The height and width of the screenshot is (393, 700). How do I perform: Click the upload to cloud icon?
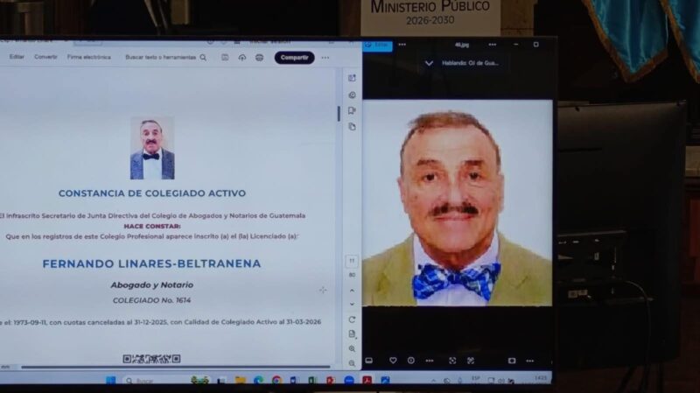tap(242, 58)
